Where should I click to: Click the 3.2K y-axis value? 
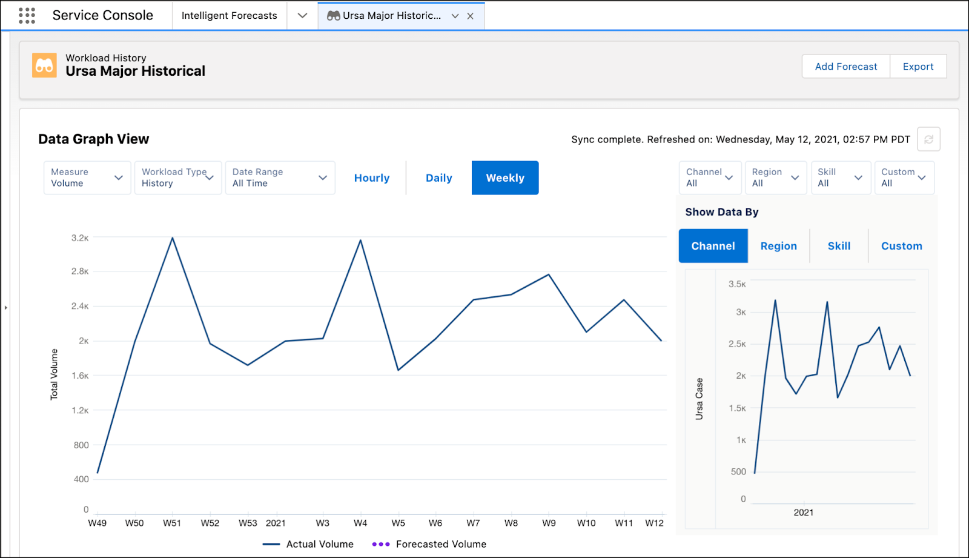coord(80,238)
